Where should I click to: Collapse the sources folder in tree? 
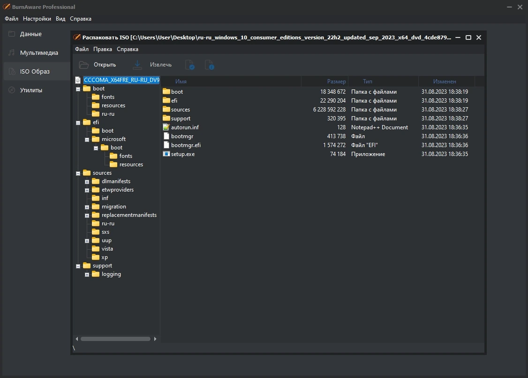78,173
